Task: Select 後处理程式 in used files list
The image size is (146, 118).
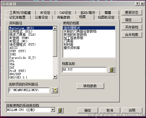Action: pos(89,28)
